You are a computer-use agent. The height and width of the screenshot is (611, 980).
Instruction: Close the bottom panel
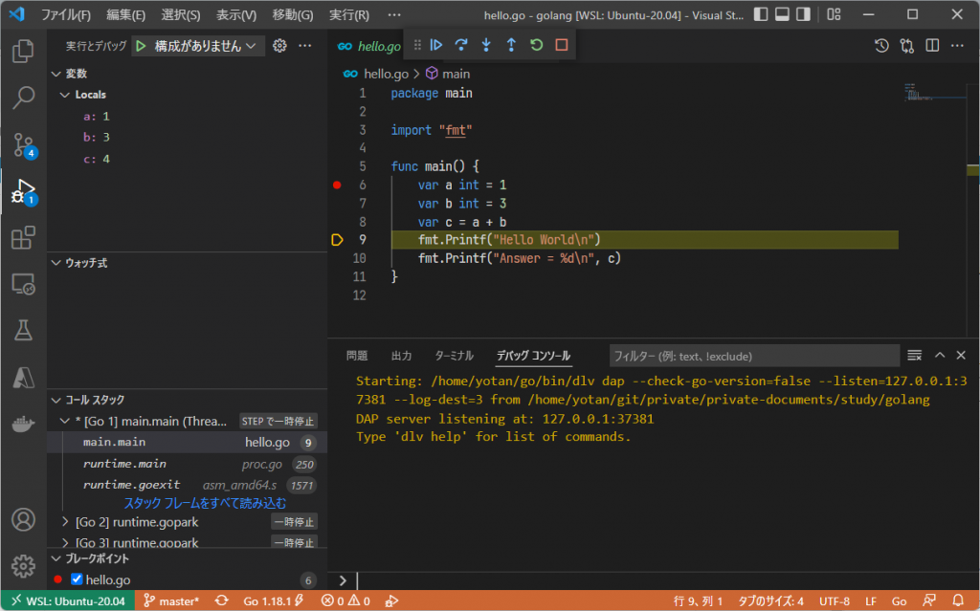pos(961,356)
